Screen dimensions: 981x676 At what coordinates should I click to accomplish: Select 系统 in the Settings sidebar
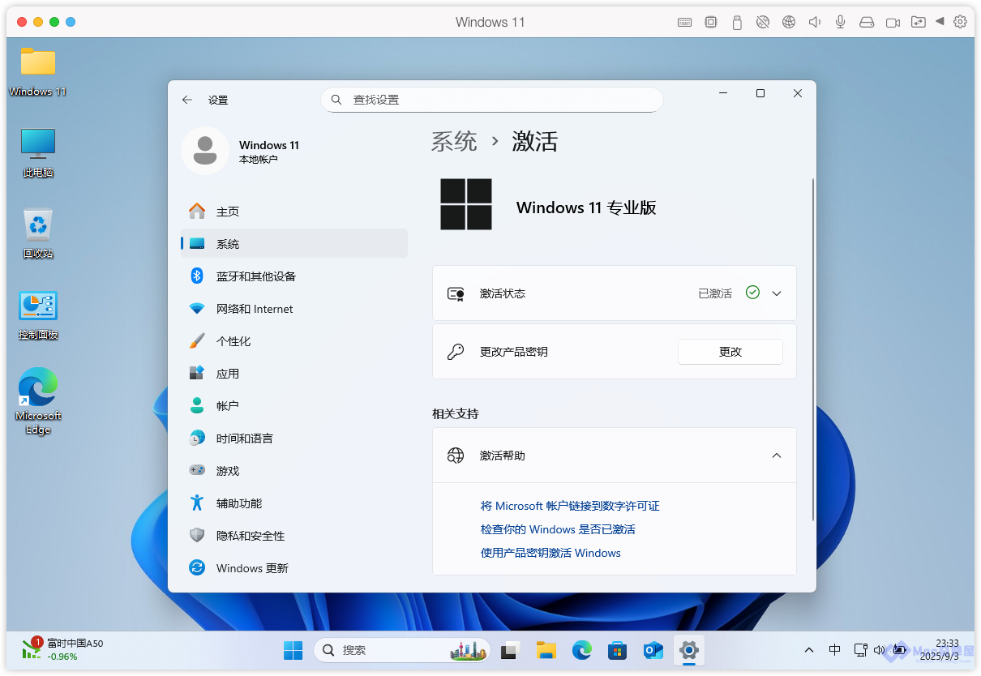click(293, 244)
